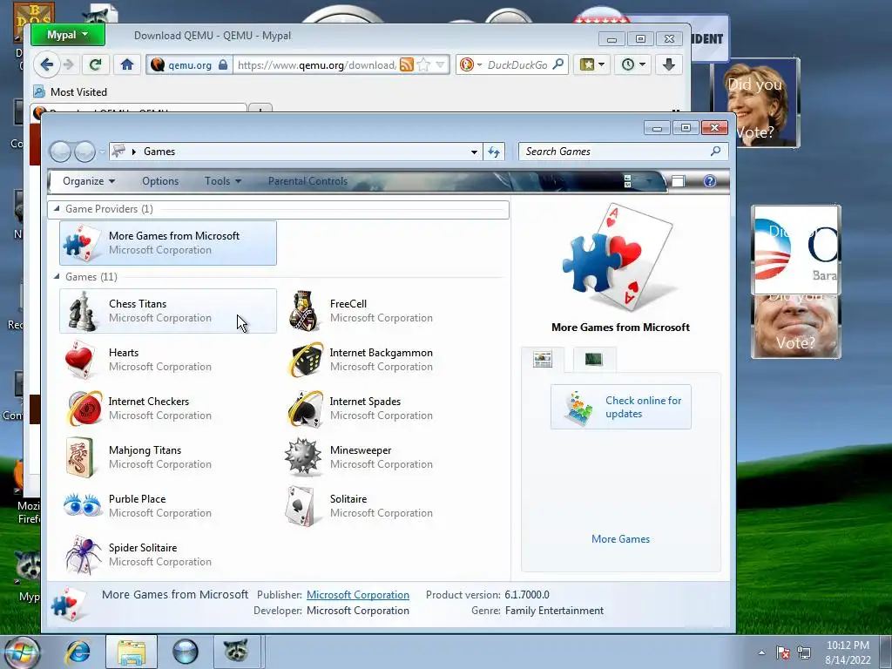The width and height of the screenshot is (892, 669).
Task: Select the Minesweeper mine icon
Action: [302, 456]
